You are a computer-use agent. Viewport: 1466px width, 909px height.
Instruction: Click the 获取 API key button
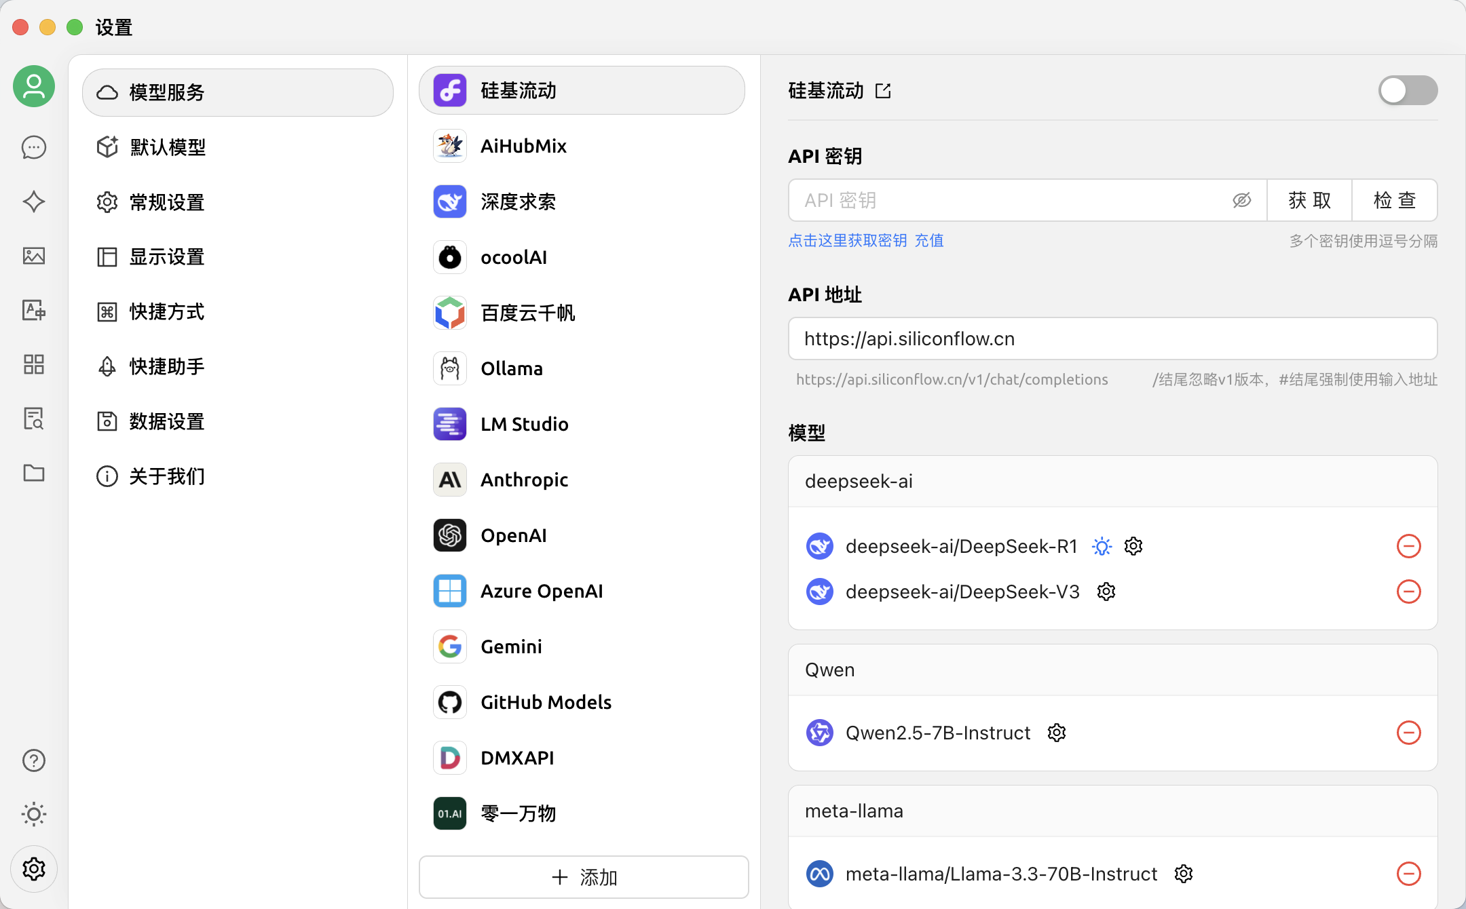pyautogui.click(x=1309, y=200)
